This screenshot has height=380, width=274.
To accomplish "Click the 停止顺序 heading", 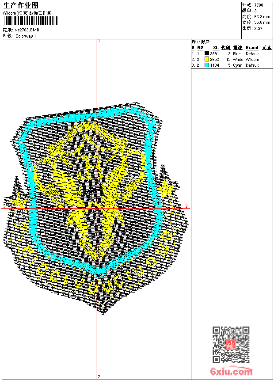I will click(x=202, y=42).
